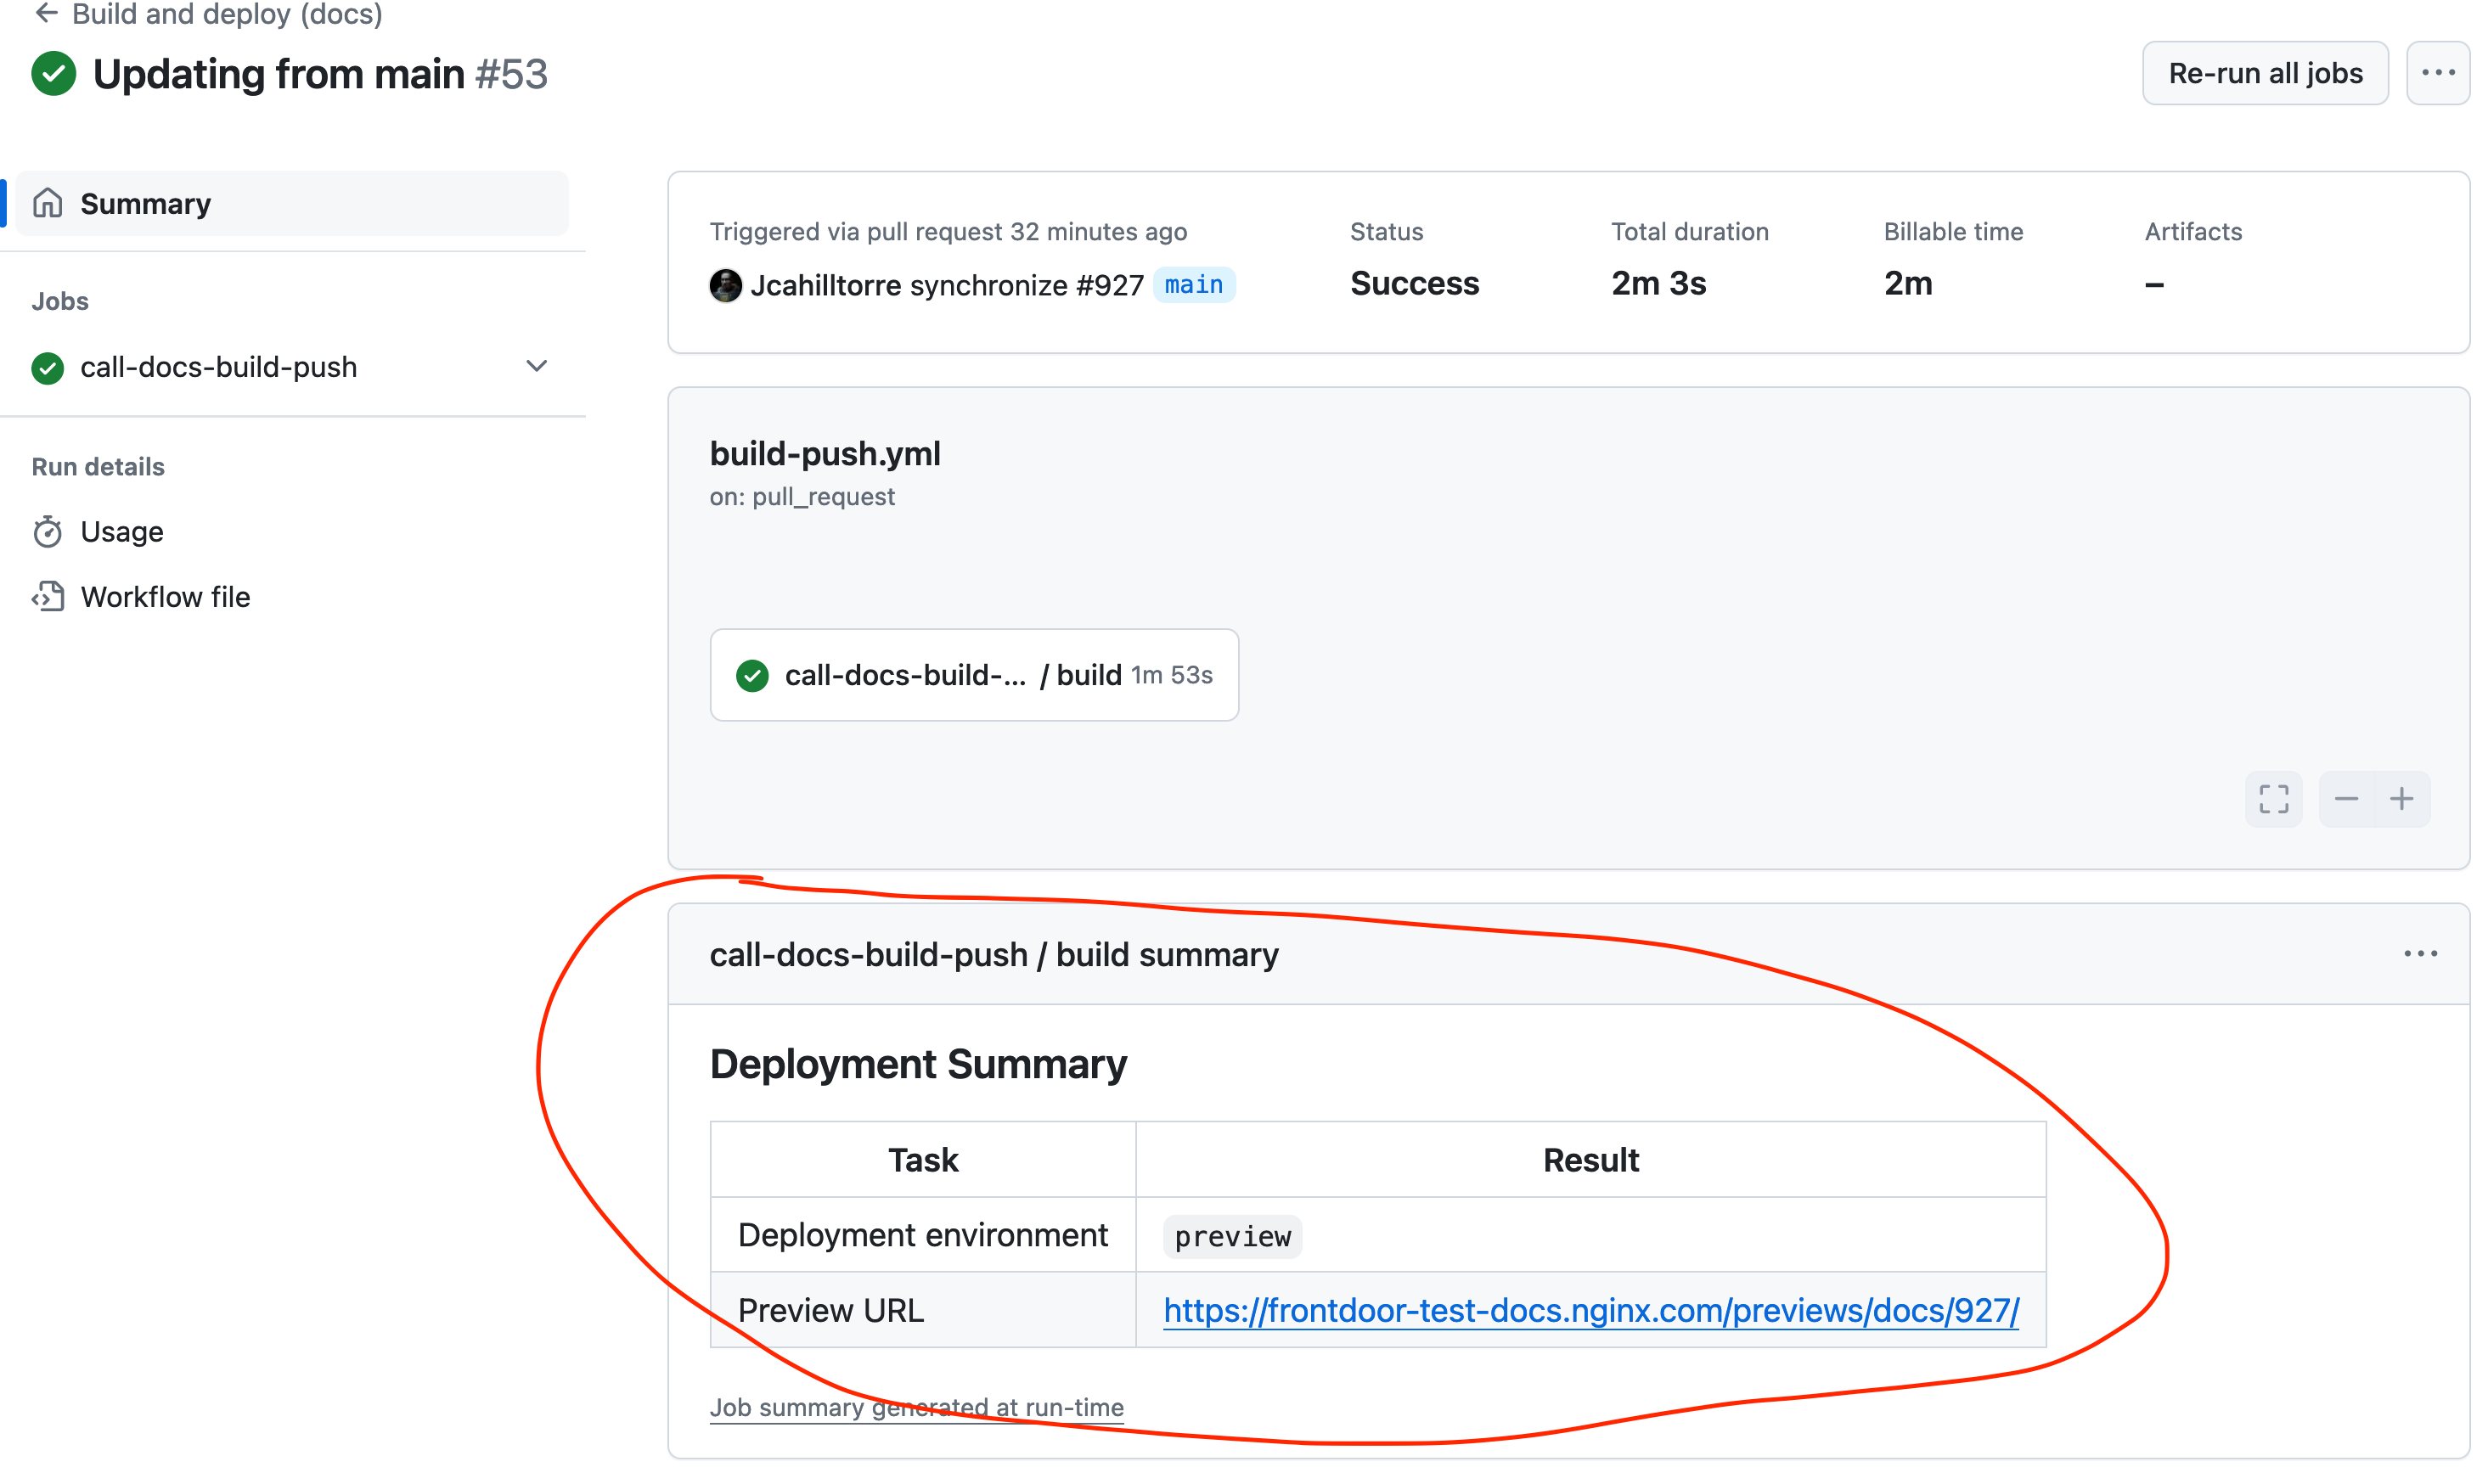Click the main branch label
This screenshot has width=2488, height=1484.
(x=1194, y=285)
